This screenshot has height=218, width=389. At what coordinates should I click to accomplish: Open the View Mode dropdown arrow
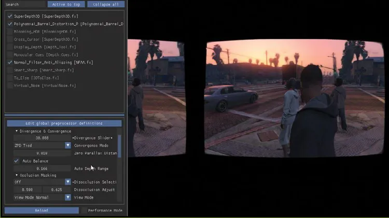(x=68, y=197)
